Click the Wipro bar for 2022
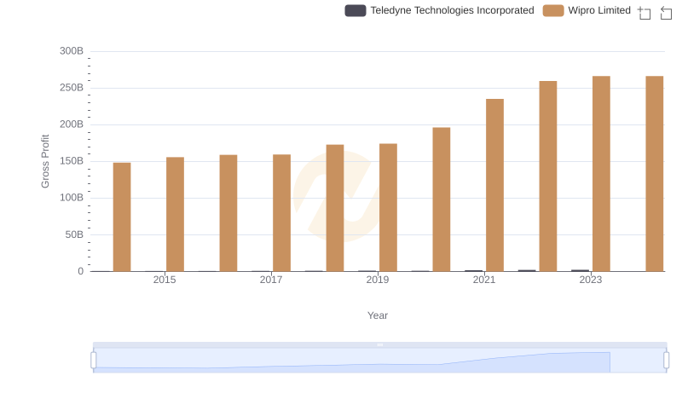 coord(548,176)
